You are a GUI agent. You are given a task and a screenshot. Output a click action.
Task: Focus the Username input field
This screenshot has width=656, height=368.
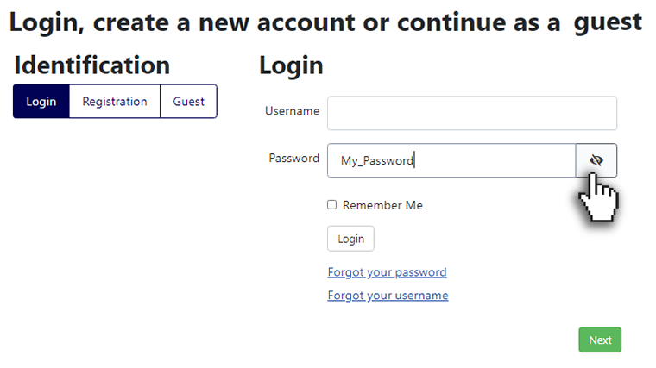pos(472,113)
